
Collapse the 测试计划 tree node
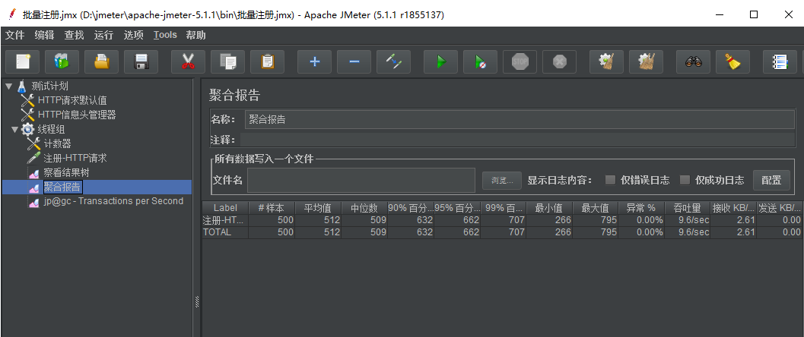coord(8,86)
